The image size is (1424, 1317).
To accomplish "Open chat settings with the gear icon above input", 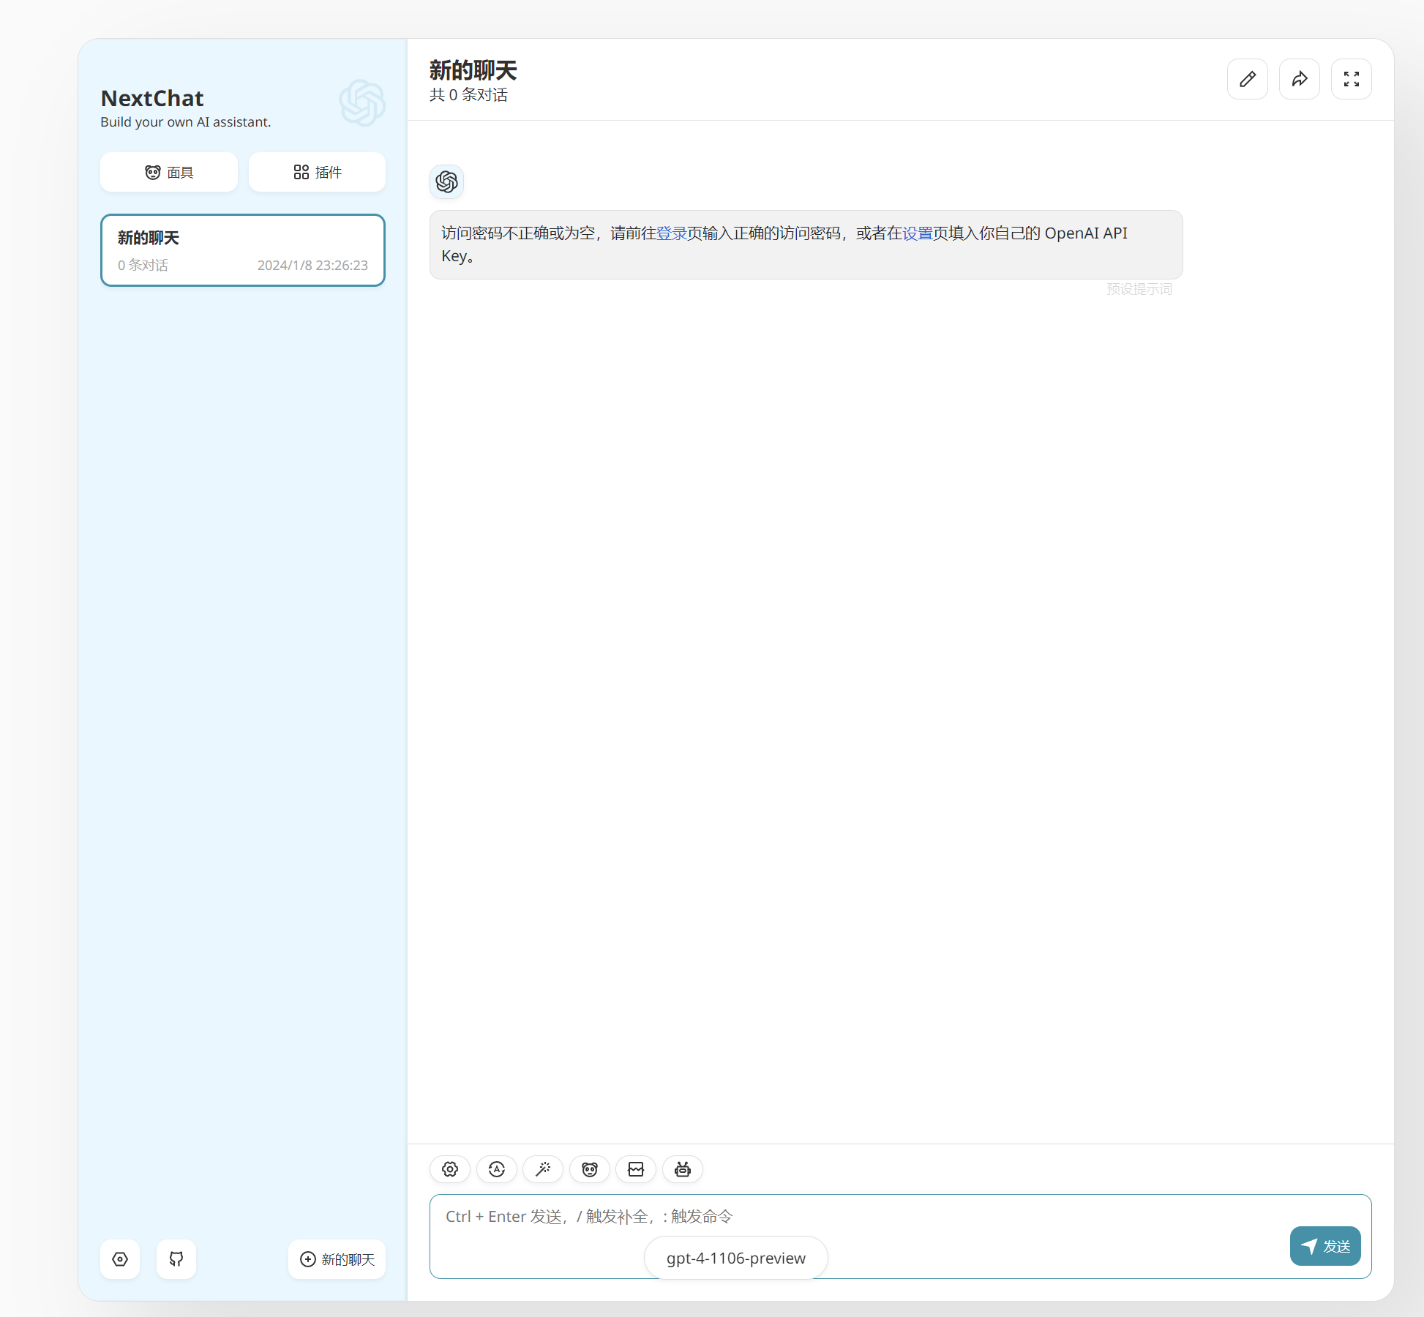I will 449,1169.
